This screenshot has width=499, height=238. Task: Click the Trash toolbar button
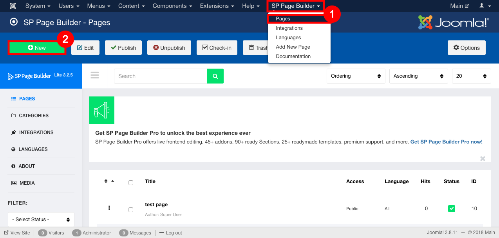pyautogui.click(x=255, y=48)
